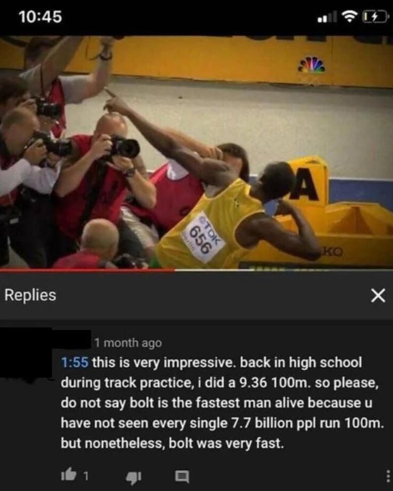Open the reply comment bubble icon
The height and width of the screenshot is (491, 393).
click(x=182, y=477)
